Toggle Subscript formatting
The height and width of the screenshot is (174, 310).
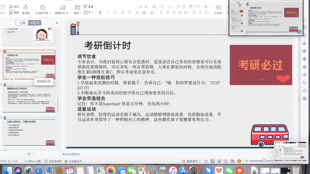tap(137, 12)
